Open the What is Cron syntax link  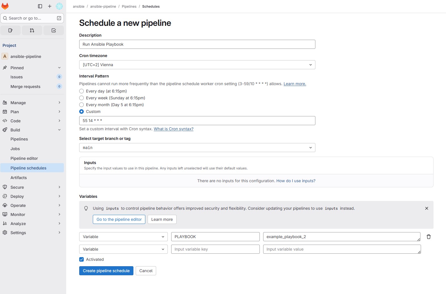coord(173,129)
